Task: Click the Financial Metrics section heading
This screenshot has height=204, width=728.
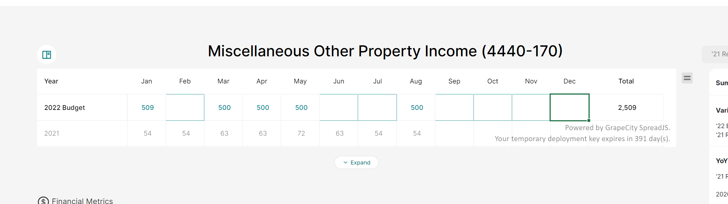Action: tap(82, 201)
